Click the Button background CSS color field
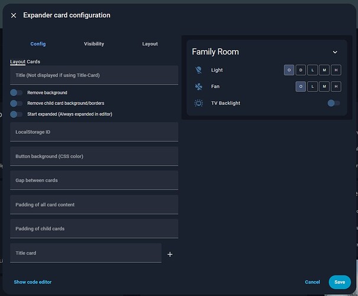The image size is (358, 296). tap(94, 156)
